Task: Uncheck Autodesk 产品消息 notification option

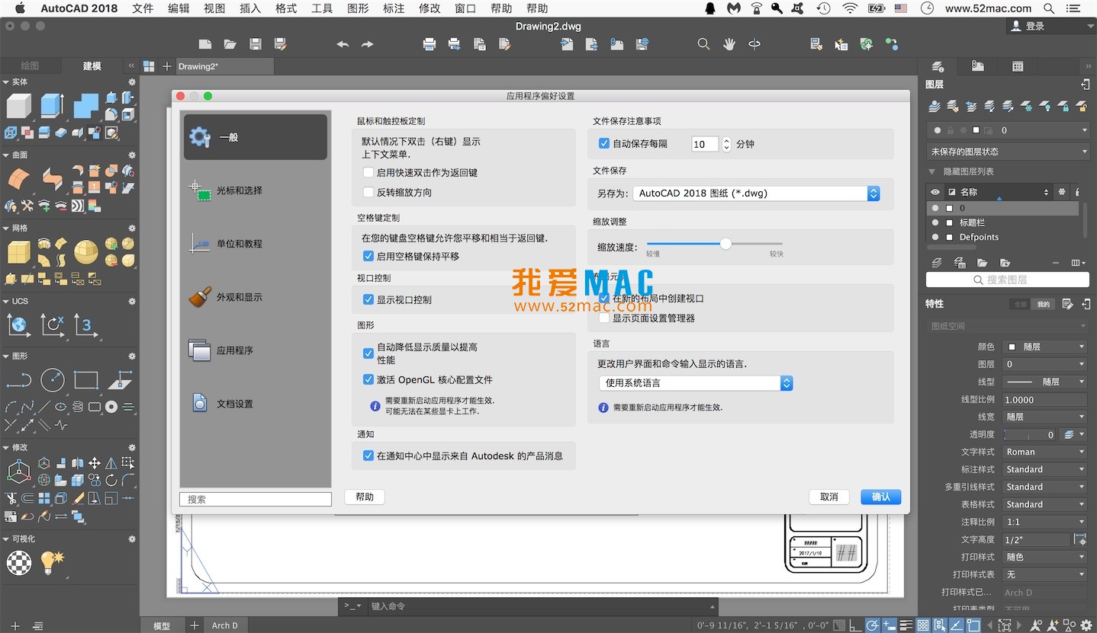Action: click(368, 456)
